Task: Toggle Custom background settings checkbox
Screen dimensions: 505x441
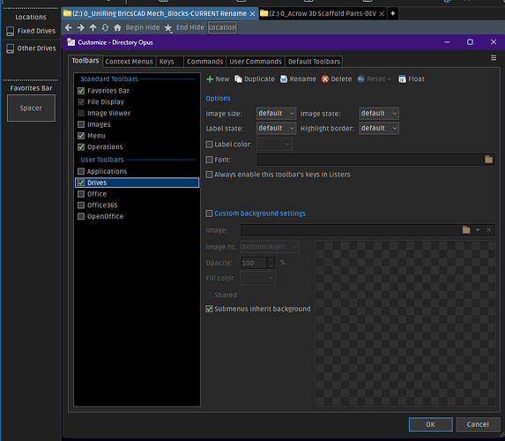Action: (209, 213)
